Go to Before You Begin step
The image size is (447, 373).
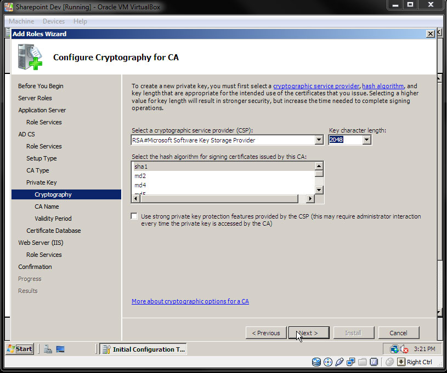(x=41, y=86)
